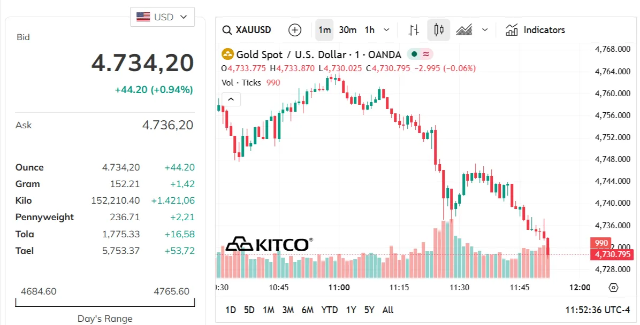Open the Indicators panel
This screenshot has height=325, width=640.
click(535, 30)
